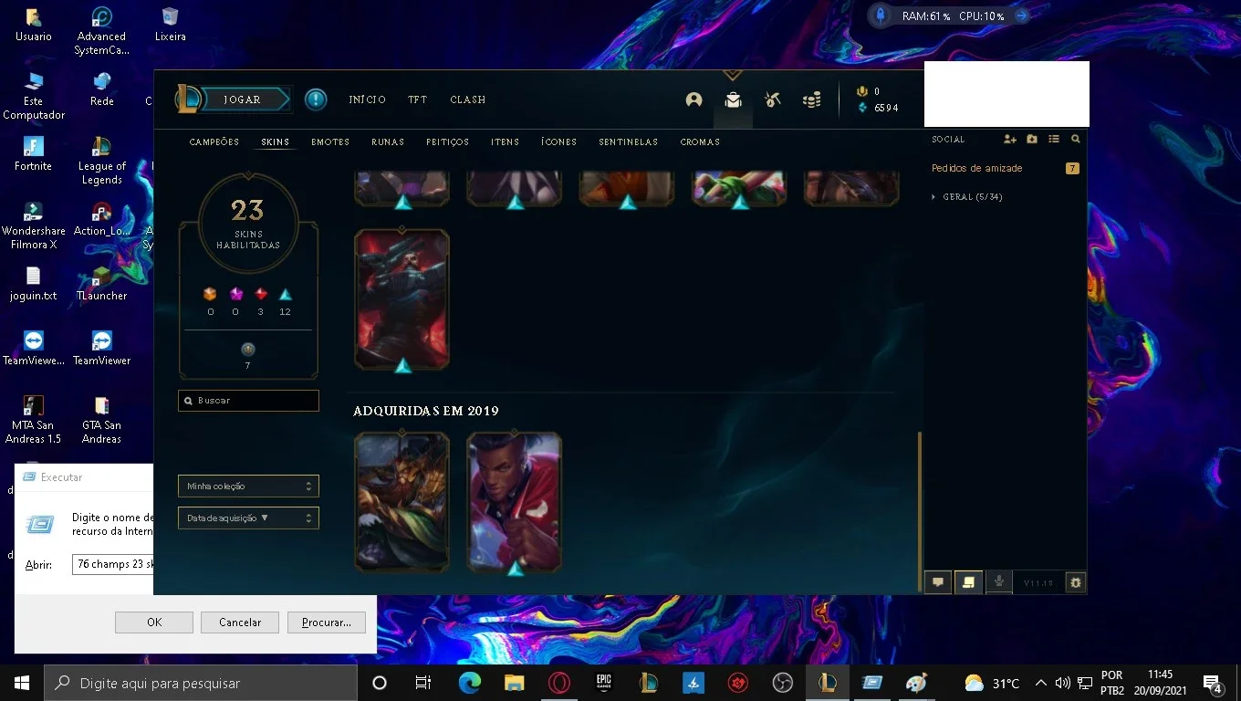The height and width of the screenshot is (701, 1241).
Task: Switch to the Cromas tab
Action: (700, 142)
